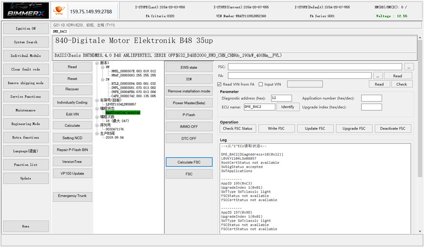
Task: Click Repair P-Flash BIN
Action: click(72, 150)
